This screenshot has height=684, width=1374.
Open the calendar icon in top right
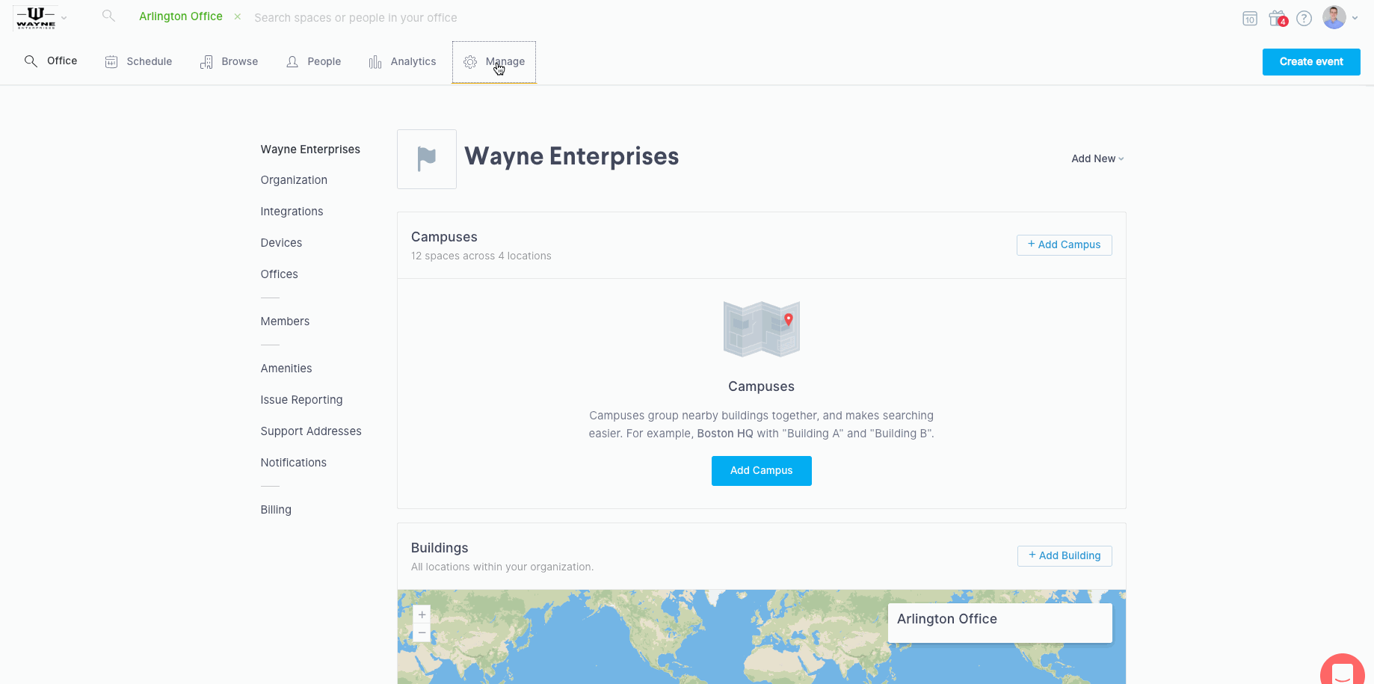1250,19
